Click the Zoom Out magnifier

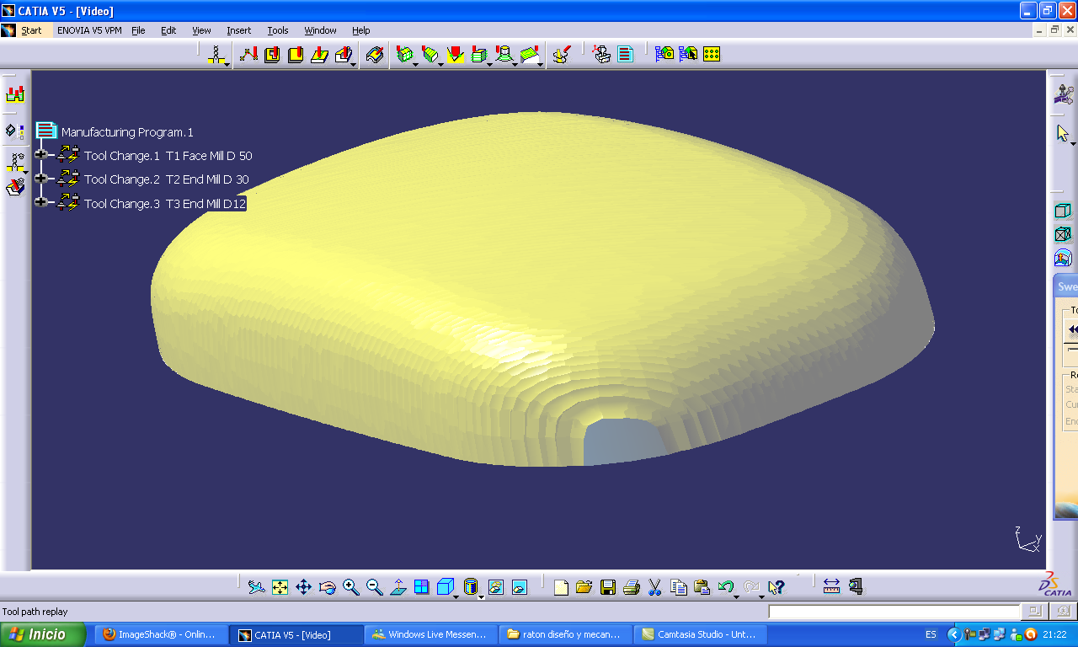(x=375, y=587)
